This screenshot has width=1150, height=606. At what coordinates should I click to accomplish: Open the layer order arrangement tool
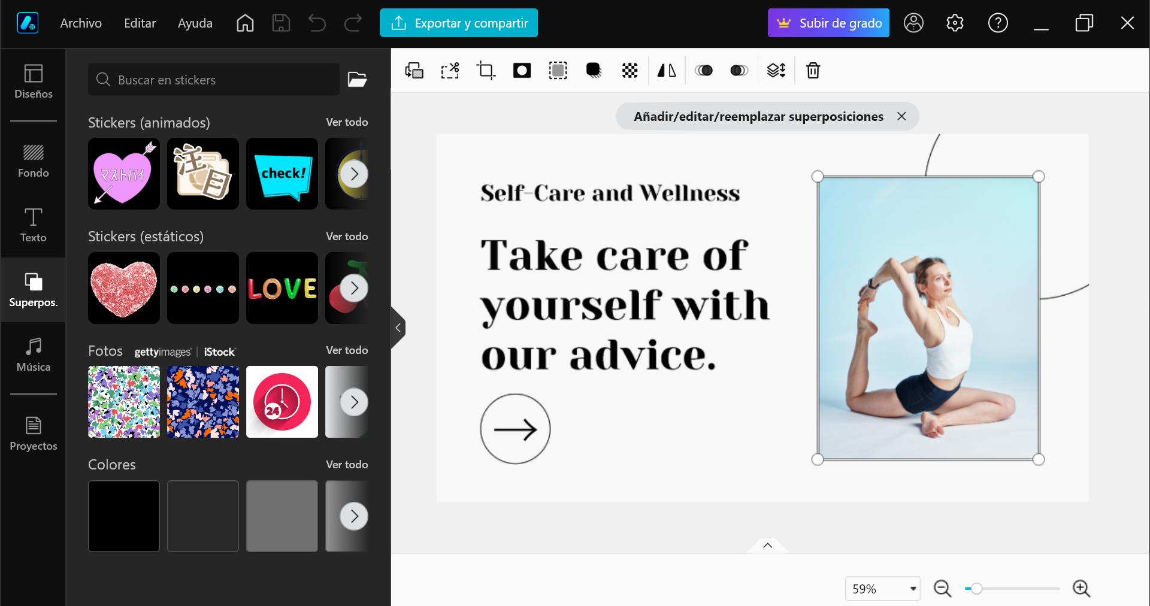pos(776,71)
